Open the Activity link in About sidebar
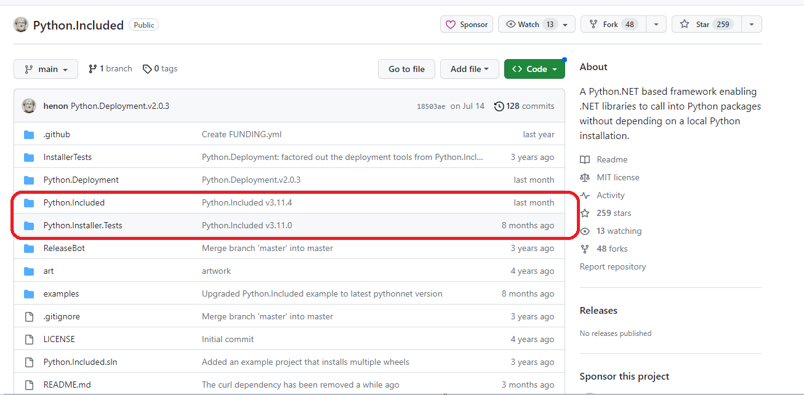This screenshot has width=804, height=395. point(603,195)
